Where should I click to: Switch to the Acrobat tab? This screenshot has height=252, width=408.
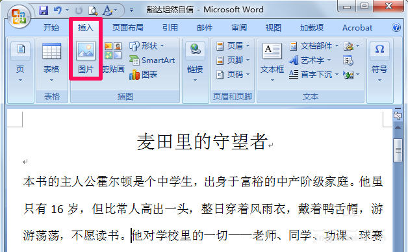click(357, 27)
